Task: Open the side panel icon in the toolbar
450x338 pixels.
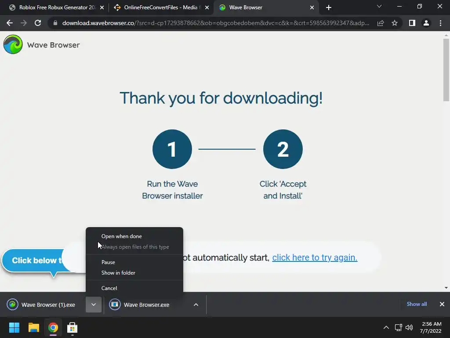Action: (412, 23)
